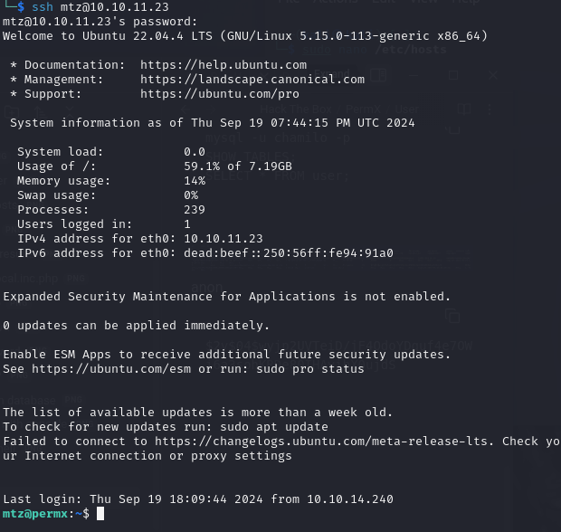Follow the ubuntu.com/pro support link
Viewport: 561px width, 532px height.
click(x=220, y=94)
